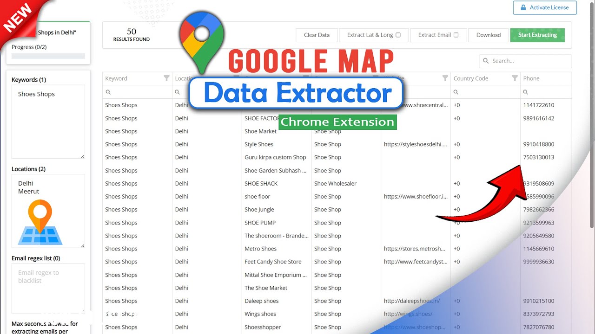Click the Phone column search field
595x334 pixels.
pyautogui.click(x=546, y=92)
